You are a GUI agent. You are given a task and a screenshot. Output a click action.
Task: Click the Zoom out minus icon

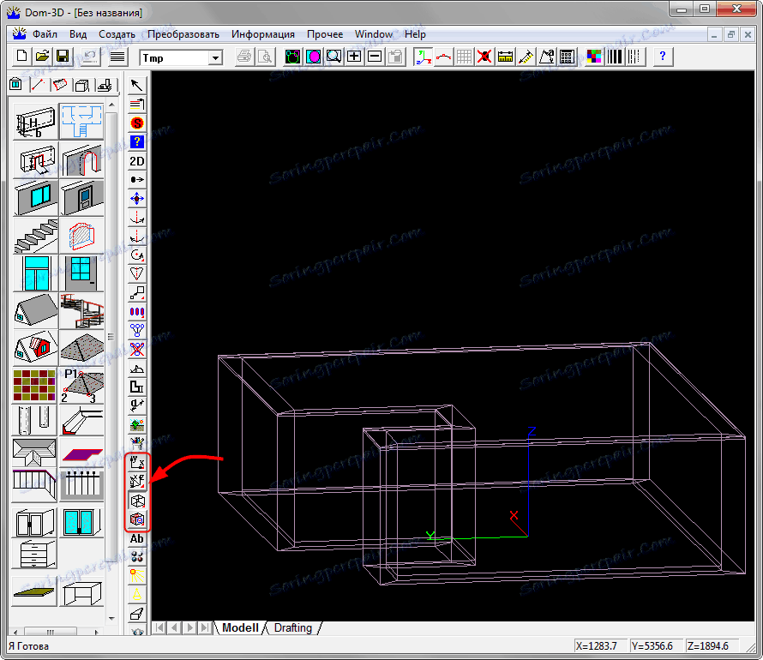(x=375, y=57)
